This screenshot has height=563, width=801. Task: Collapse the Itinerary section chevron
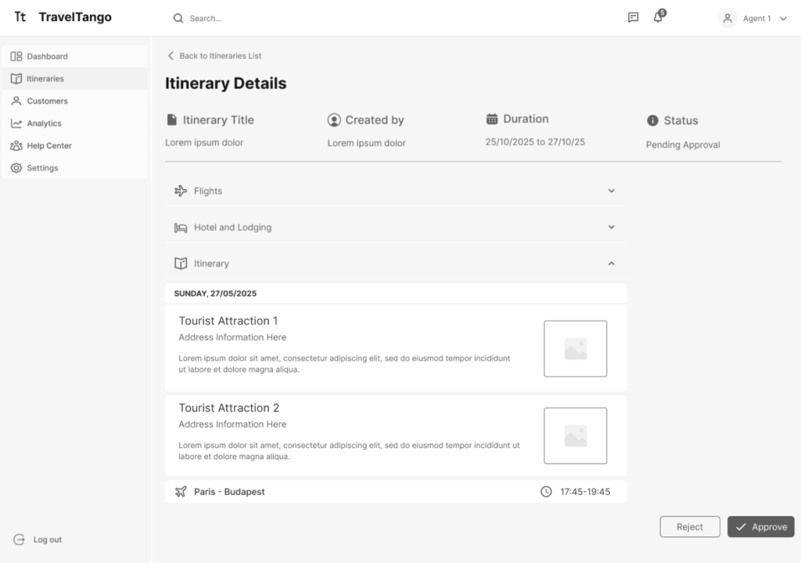(611, 264)
